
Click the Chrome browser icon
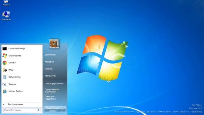5,63
